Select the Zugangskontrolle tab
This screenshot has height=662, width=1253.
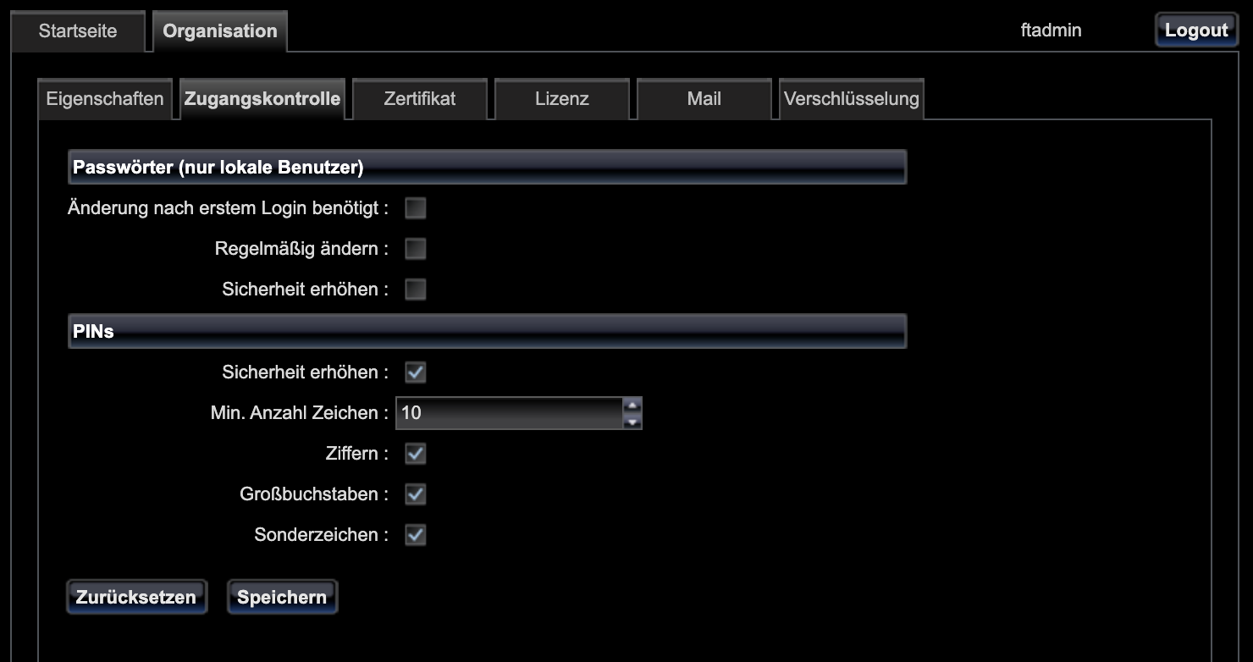click(x=262, y=99)
